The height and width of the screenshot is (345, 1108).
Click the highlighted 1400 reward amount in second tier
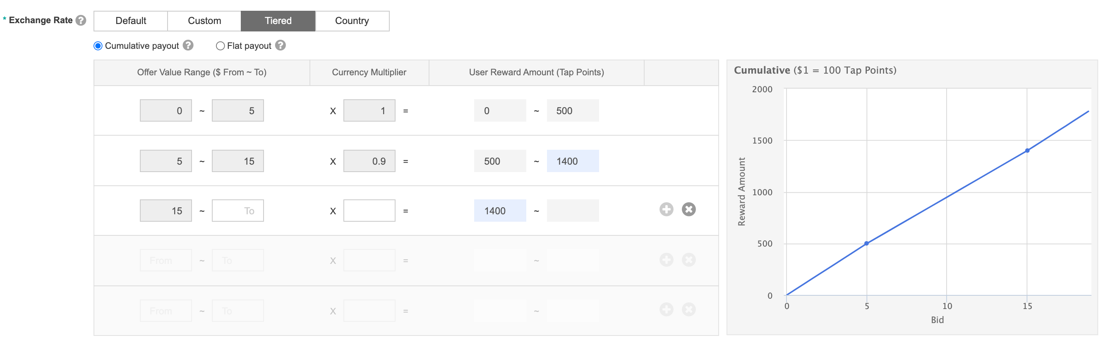[573, 161]
